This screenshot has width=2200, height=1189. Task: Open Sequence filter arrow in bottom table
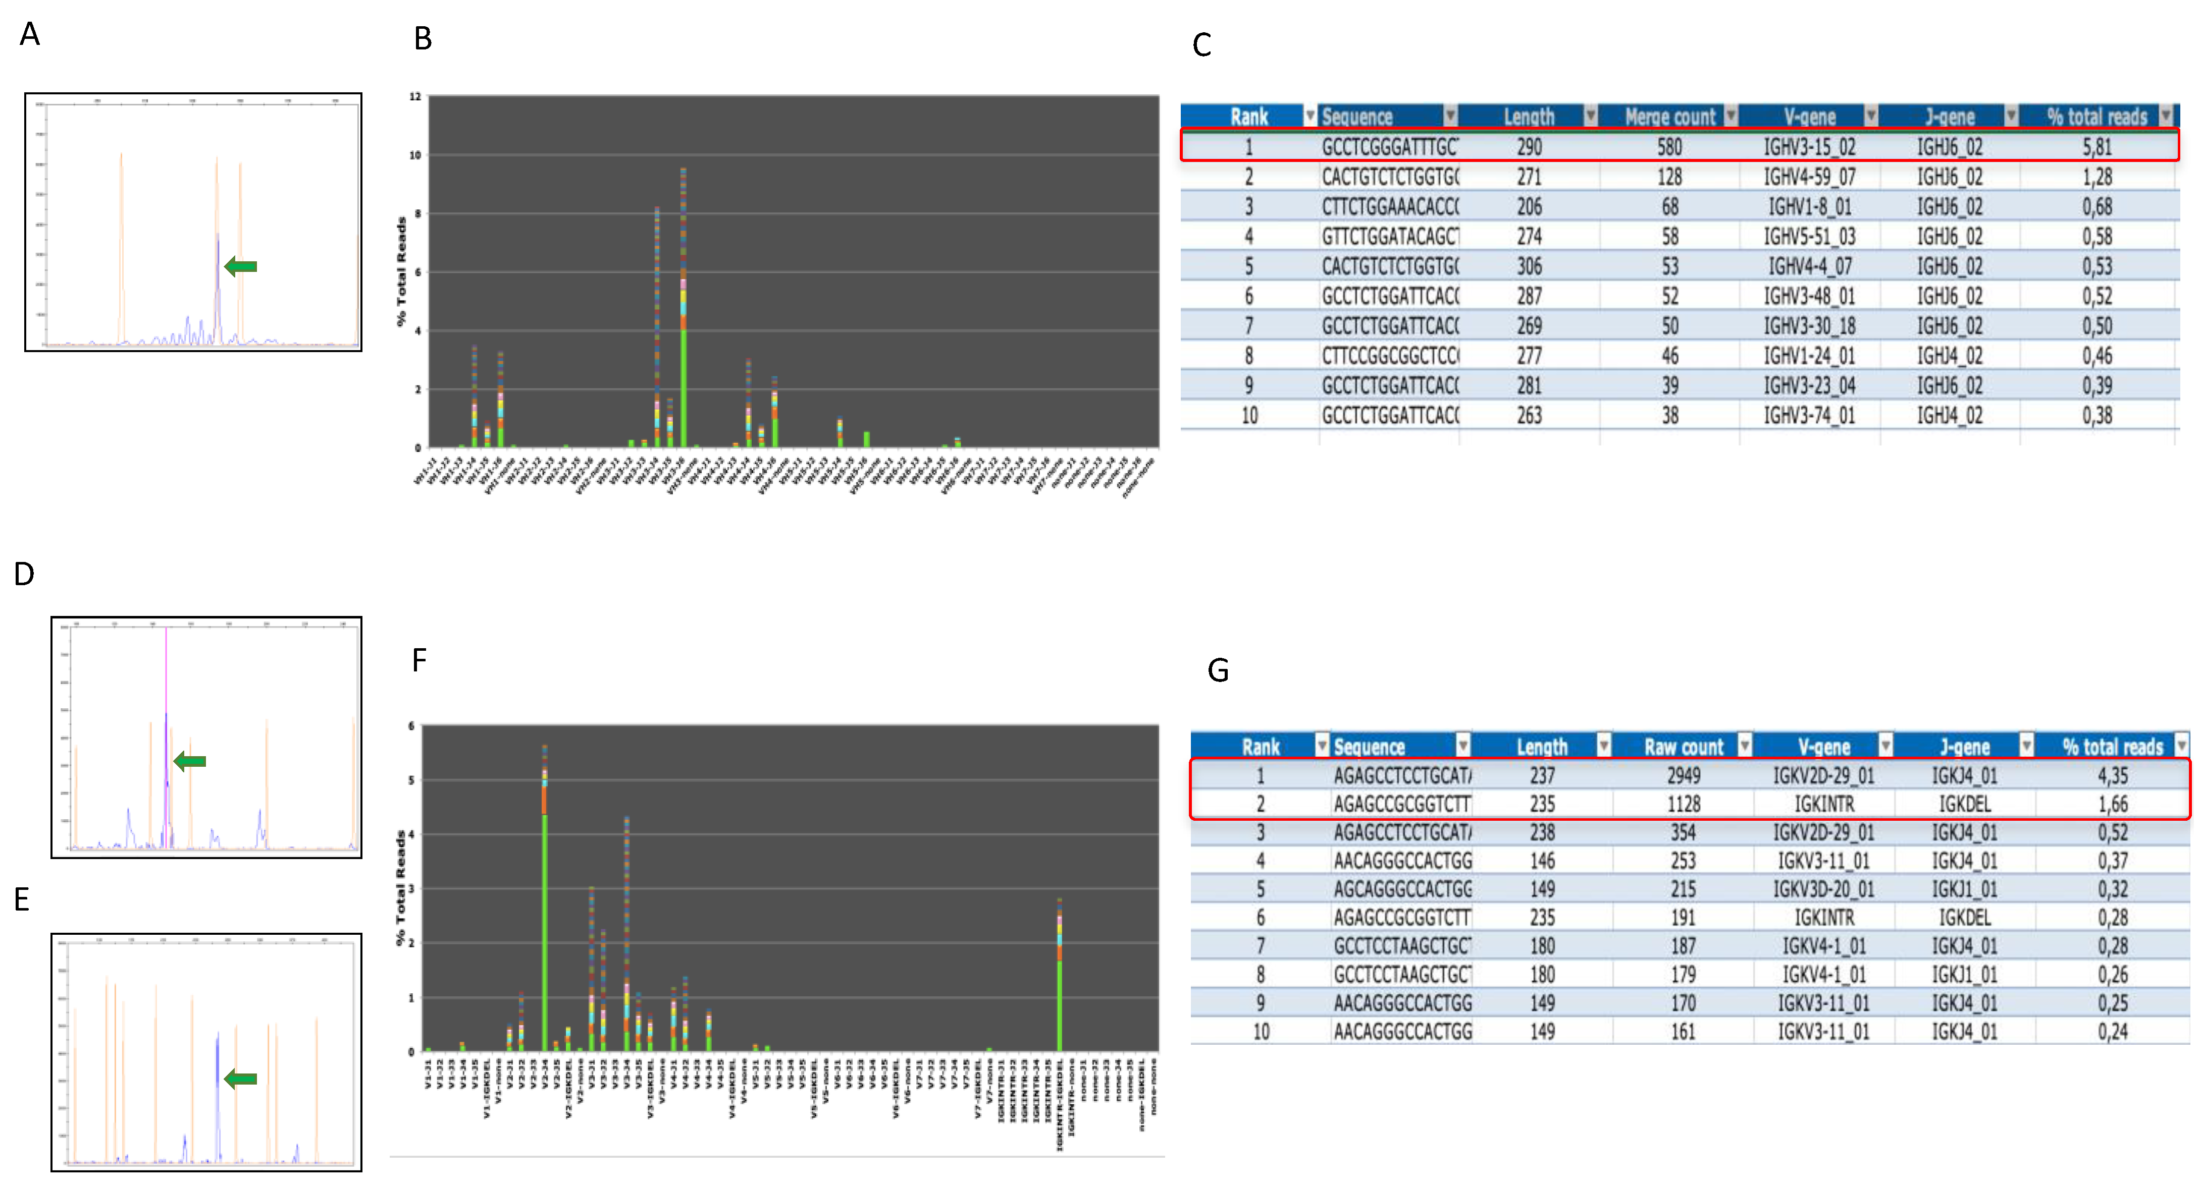(1463, 746)
